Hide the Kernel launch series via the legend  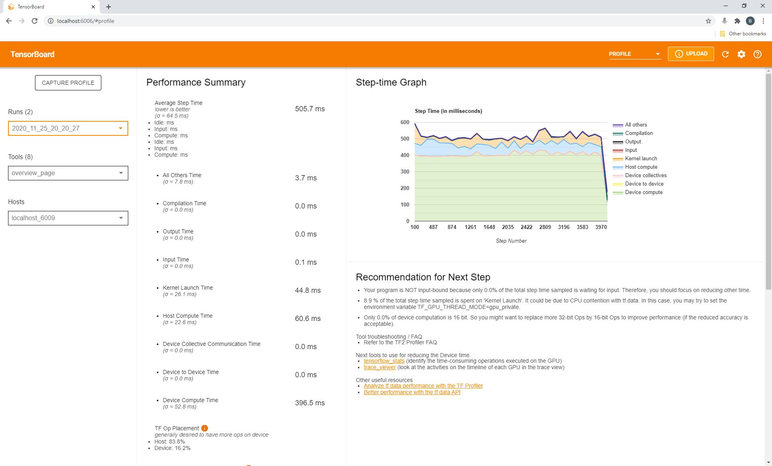point(641,158)
